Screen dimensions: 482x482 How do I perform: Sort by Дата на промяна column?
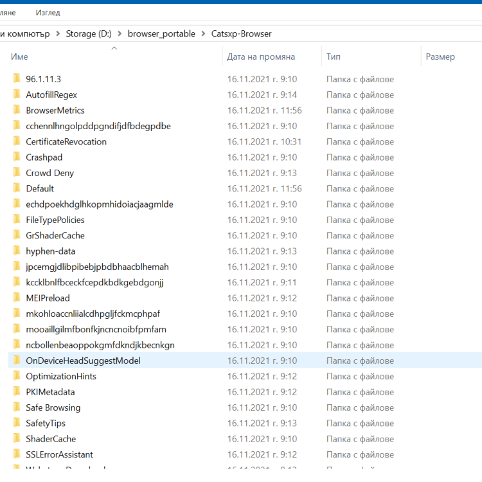pos(261,57)
